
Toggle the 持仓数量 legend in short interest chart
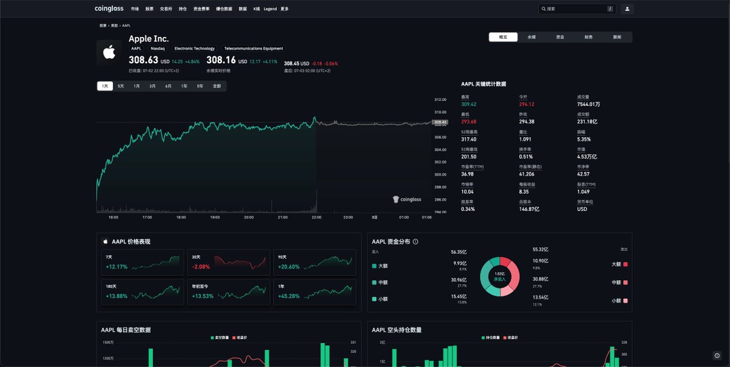tap(490, 337)
